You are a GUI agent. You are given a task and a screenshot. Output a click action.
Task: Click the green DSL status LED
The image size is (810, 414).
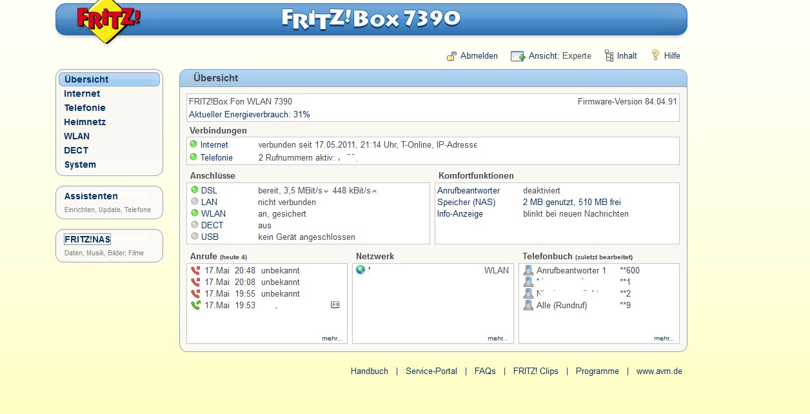pyautogui.click(x=195, y=190)
